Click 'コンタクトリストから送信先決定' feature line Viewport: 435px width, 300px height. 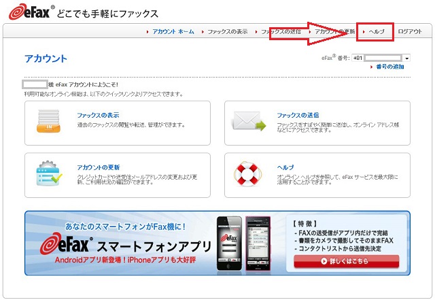click(x=338, y=248)
